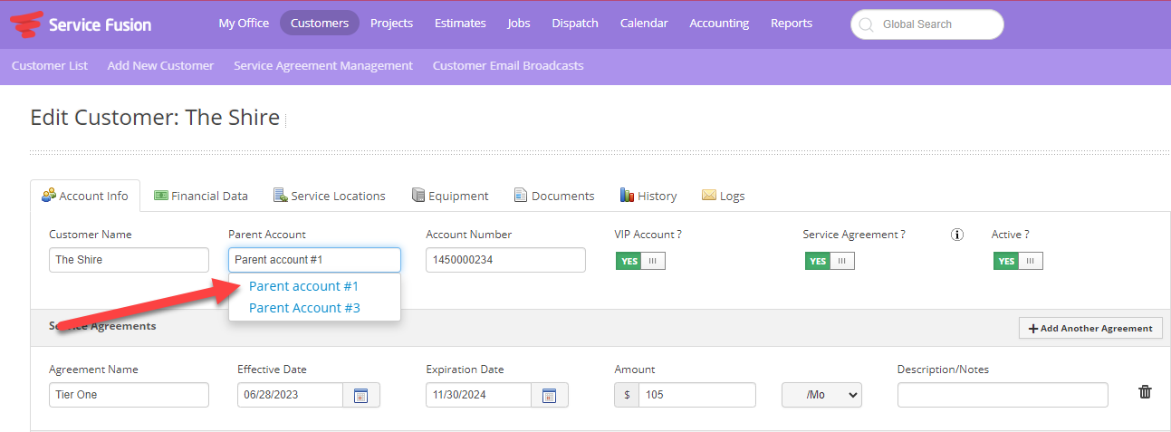The image size is (1171, 432).
Task: Click the Description/Notes text field
Action: click(1003, 395)
